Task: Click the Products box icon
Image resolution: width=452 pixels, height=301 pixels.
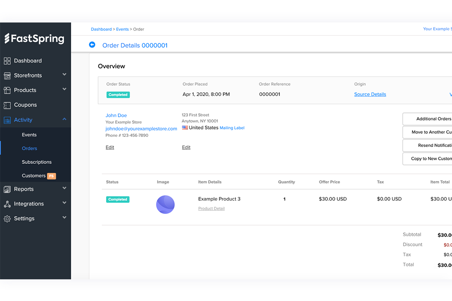Action: [7, 90]
